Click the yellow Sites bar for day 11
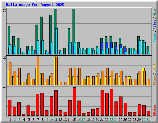 click(x=55, y=71)
